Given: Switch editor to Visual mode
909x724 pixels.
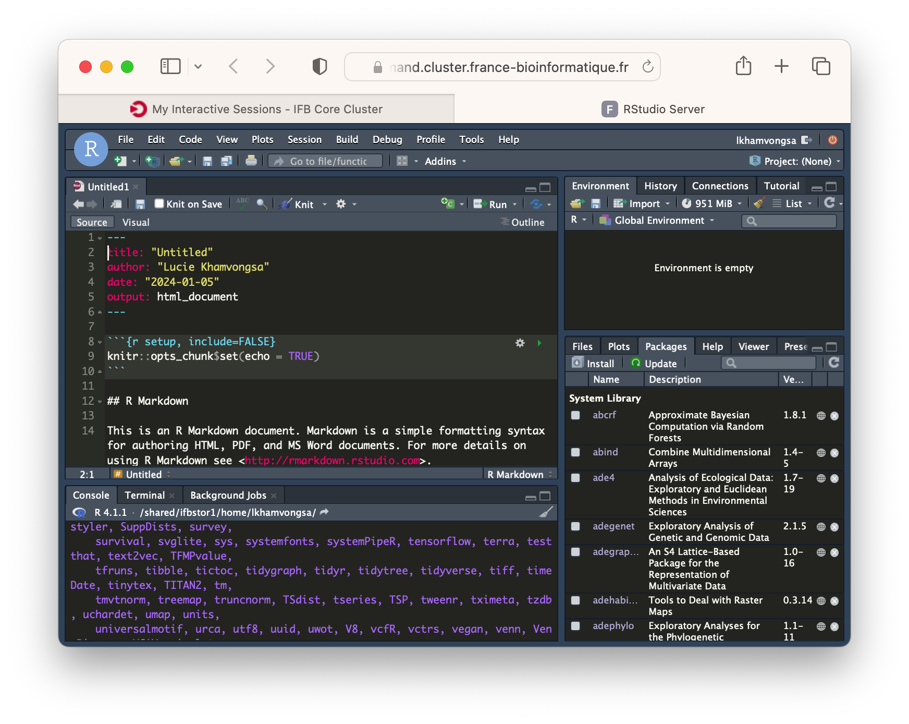Looking at the screenshot, I should click(x=136, y=222).
